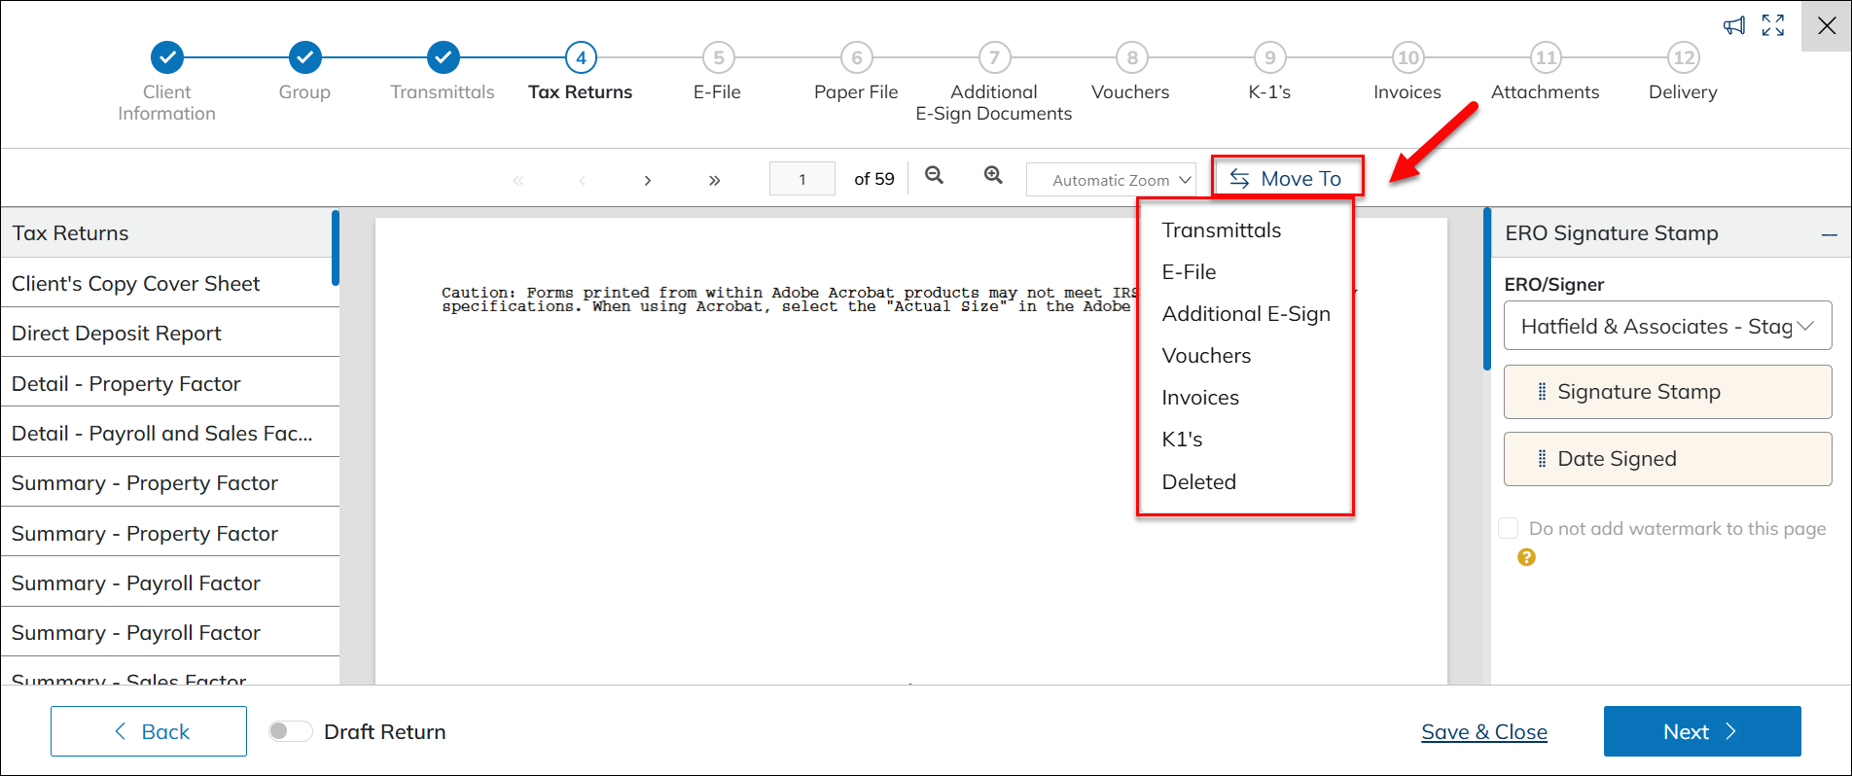Go to the next page arrow
The width and height of the screenshot is (1852, 776).
tap(648, 180)
